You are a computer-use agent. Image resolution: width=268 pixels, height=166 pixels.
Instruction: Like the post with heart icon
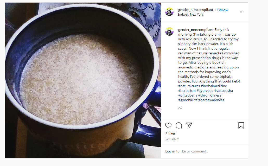point(168,125)
